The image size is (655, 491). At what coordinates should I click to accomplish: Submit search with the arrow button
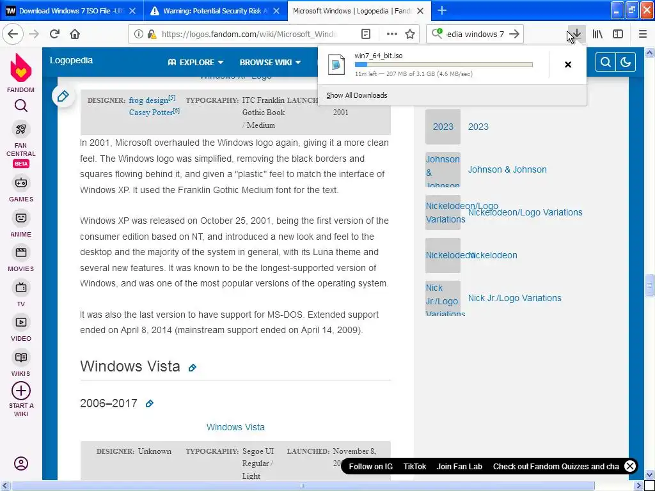click(x=515, y=34)
